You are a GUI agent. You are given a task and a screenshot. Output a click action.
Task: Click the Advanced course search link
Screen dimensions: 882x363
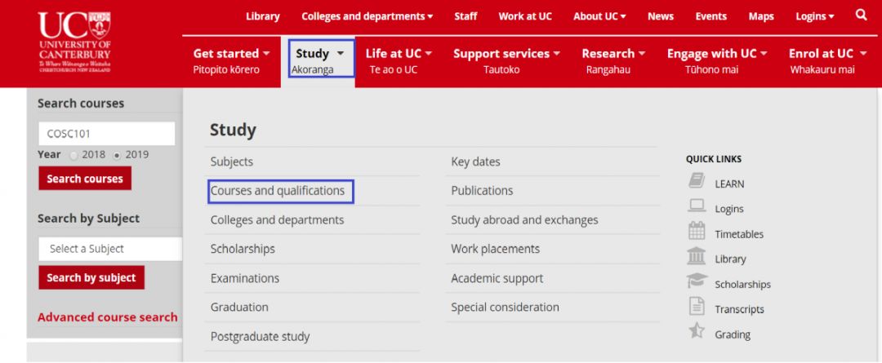point(108,317)
